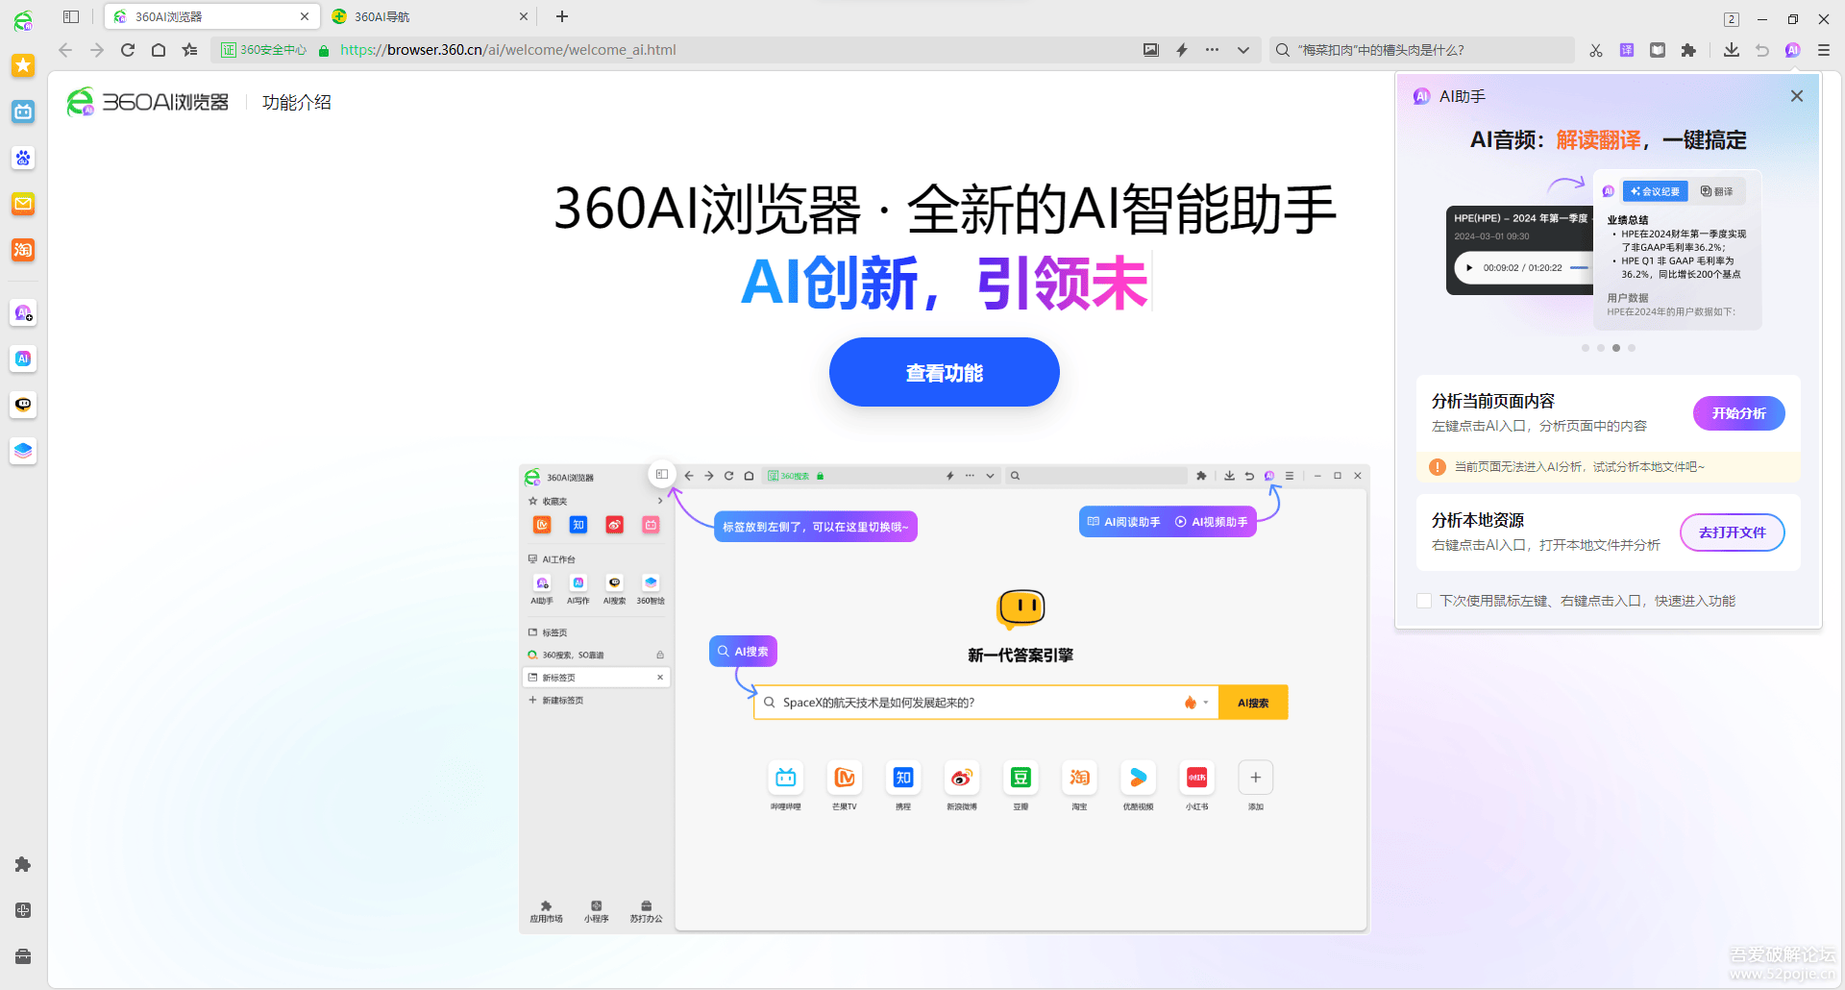Open the downloads arrow icon
This screenshot has width=1845, height=990.
pos(1732,50)
